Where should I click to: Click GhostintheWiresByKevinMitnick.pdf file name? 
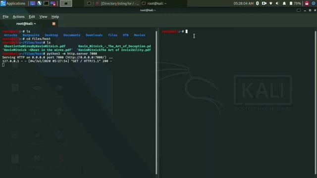(x=35, y=46)
